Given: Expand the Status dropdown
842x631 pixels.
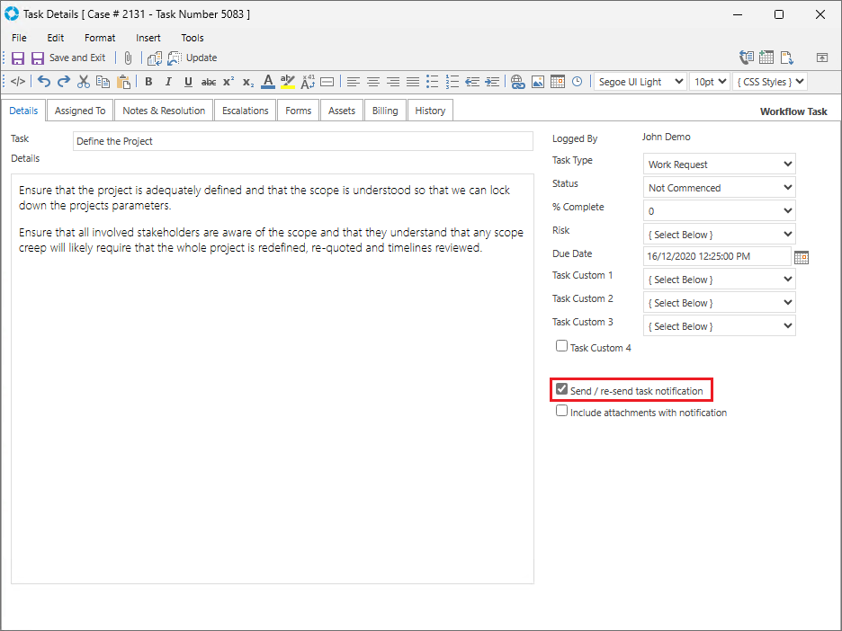Looking at the screenshot, I should coord(720,188).
